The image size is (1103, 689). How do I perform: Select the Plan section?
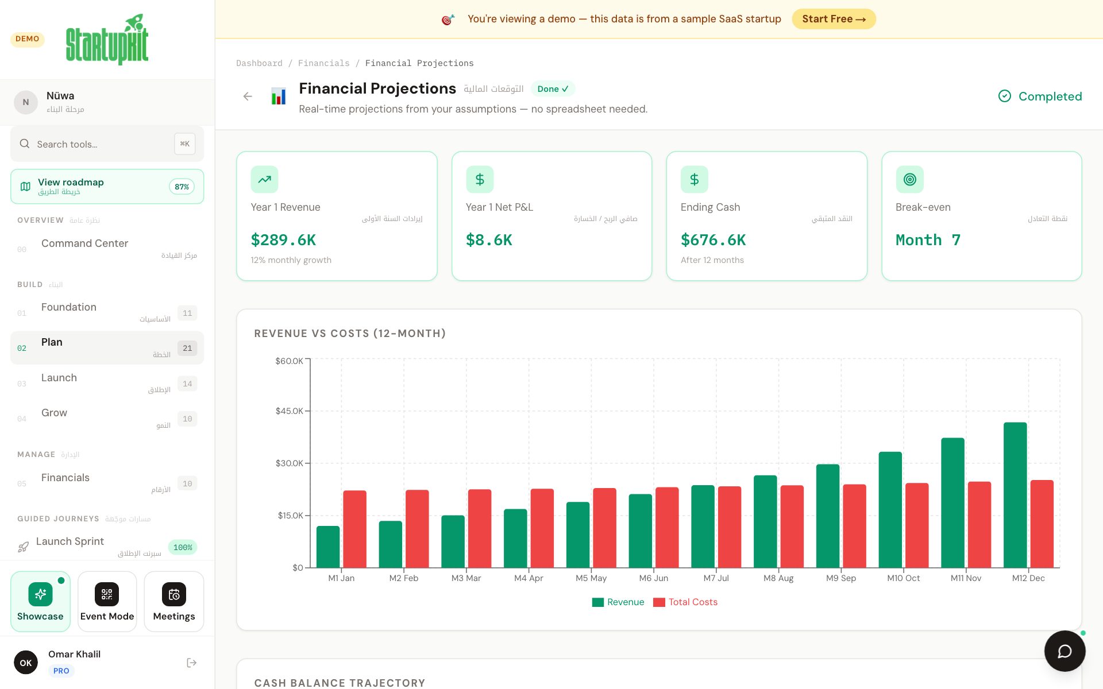coord(107,348)
